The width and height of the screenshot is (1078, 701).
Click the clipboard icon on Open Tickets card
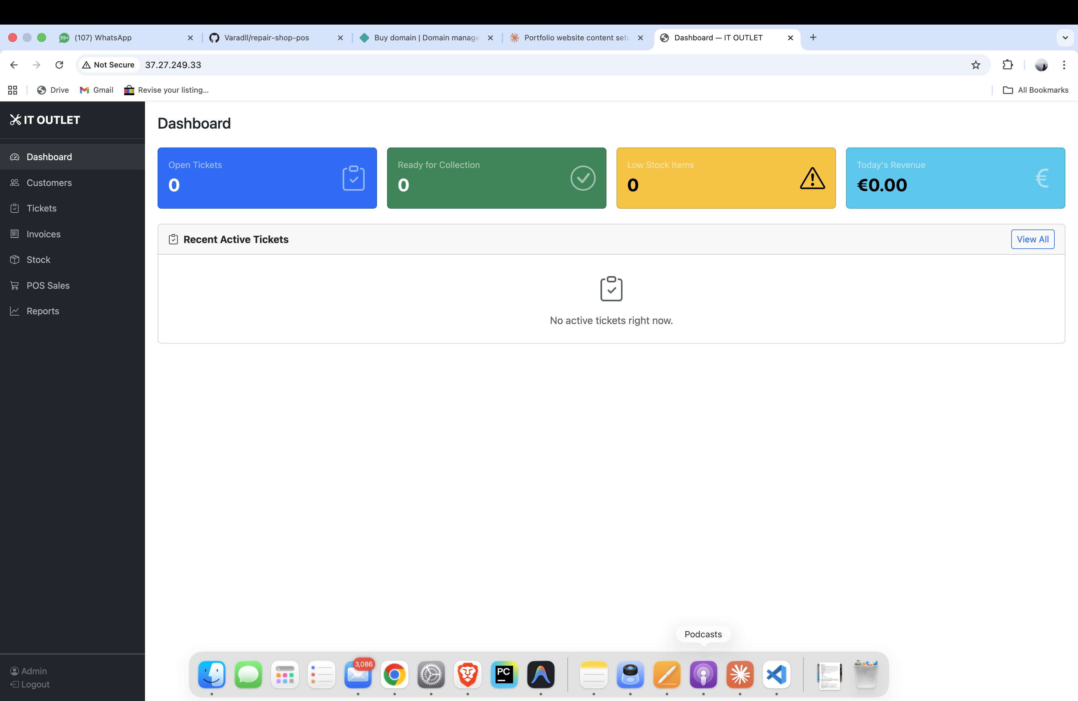353,178
